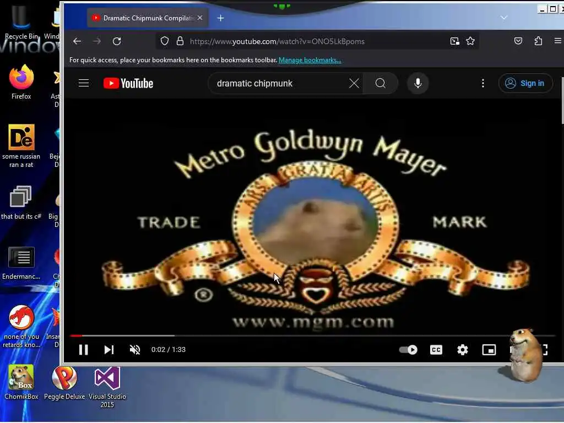Skip to the next video
Screen dimensions: 564x423
[109, 350]
